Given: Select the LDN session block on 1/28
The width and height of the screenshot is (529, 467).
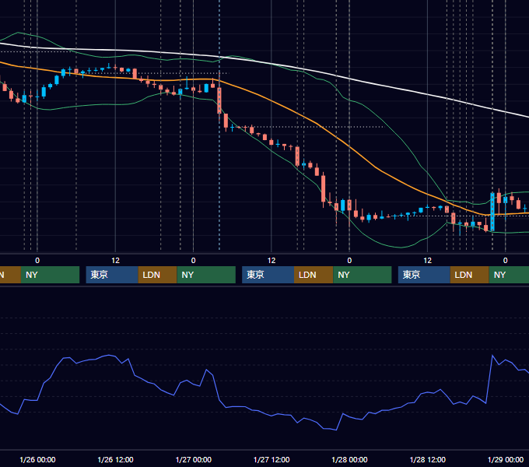Looking at the screenshot, I should (470, 275).
